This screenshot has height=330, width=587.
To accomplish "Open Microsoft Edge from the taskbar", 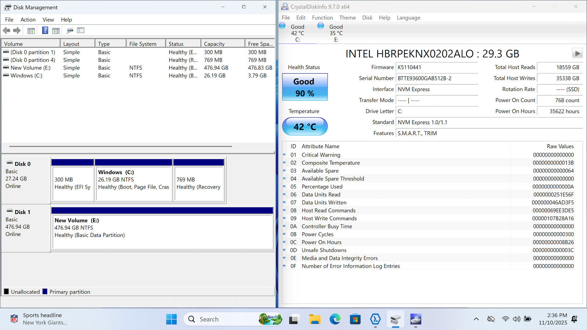I will [x=335, y=319].
